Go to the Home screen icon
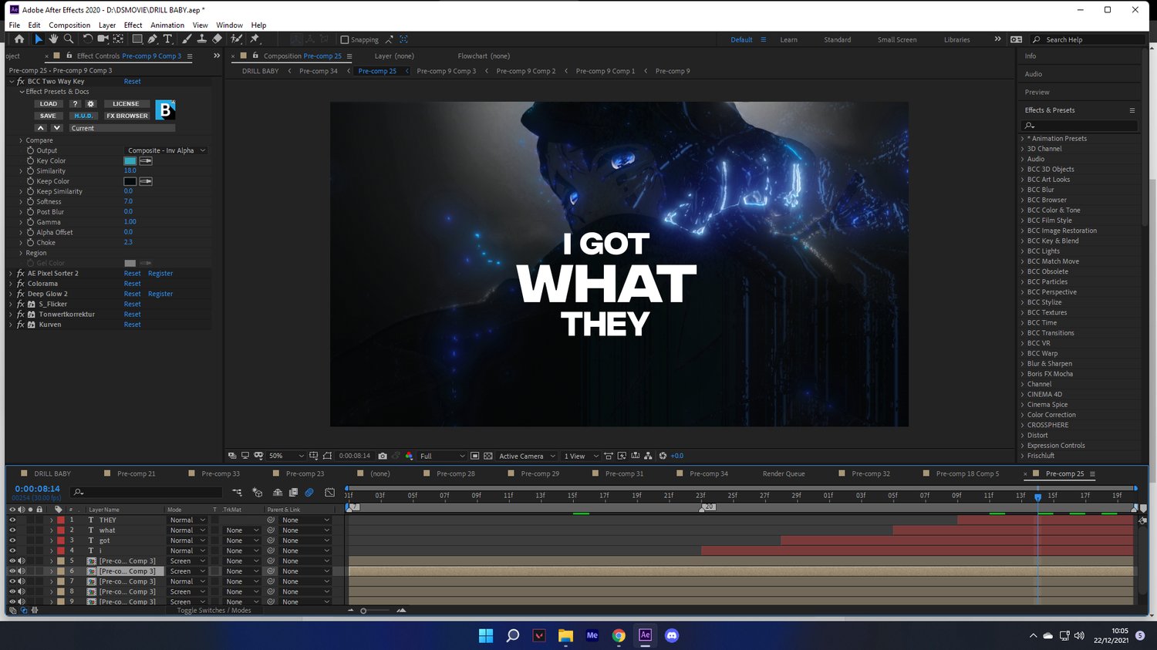This screenshot has width=1157, height=650. click(19, 39)
